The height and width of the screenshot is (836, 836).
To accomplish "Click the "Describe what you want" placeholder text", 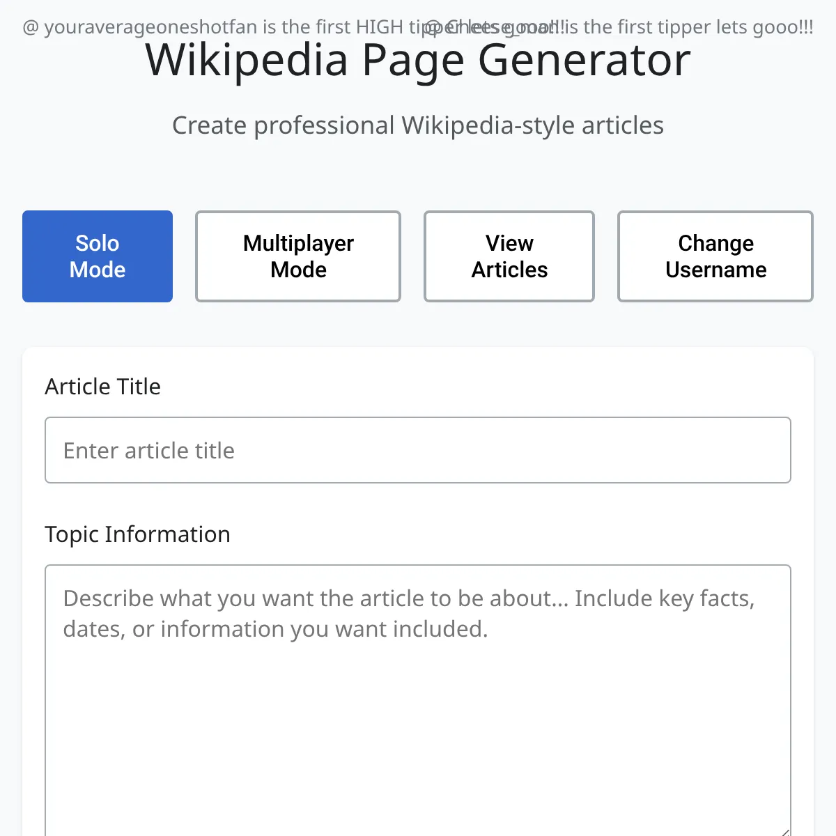I will click(x=209, y=598).
